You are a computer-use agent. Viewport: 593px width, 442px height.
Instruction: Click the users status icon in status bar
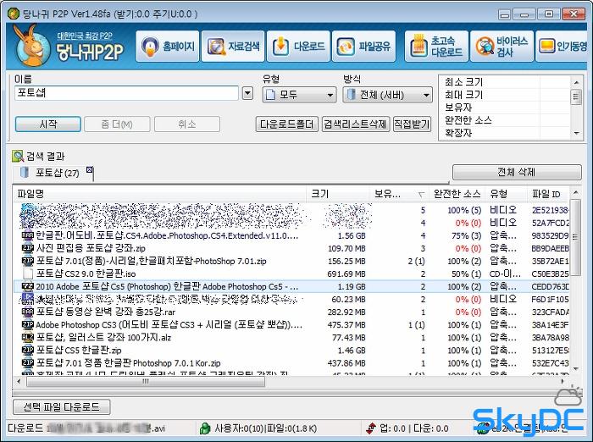pyautogui.click(x=205, y=428)
